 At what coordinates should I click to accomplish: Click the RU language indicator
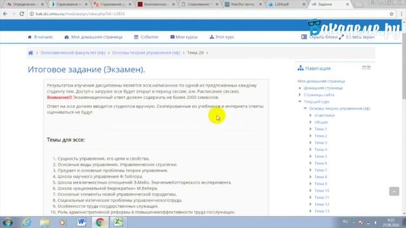click(345, 222)
